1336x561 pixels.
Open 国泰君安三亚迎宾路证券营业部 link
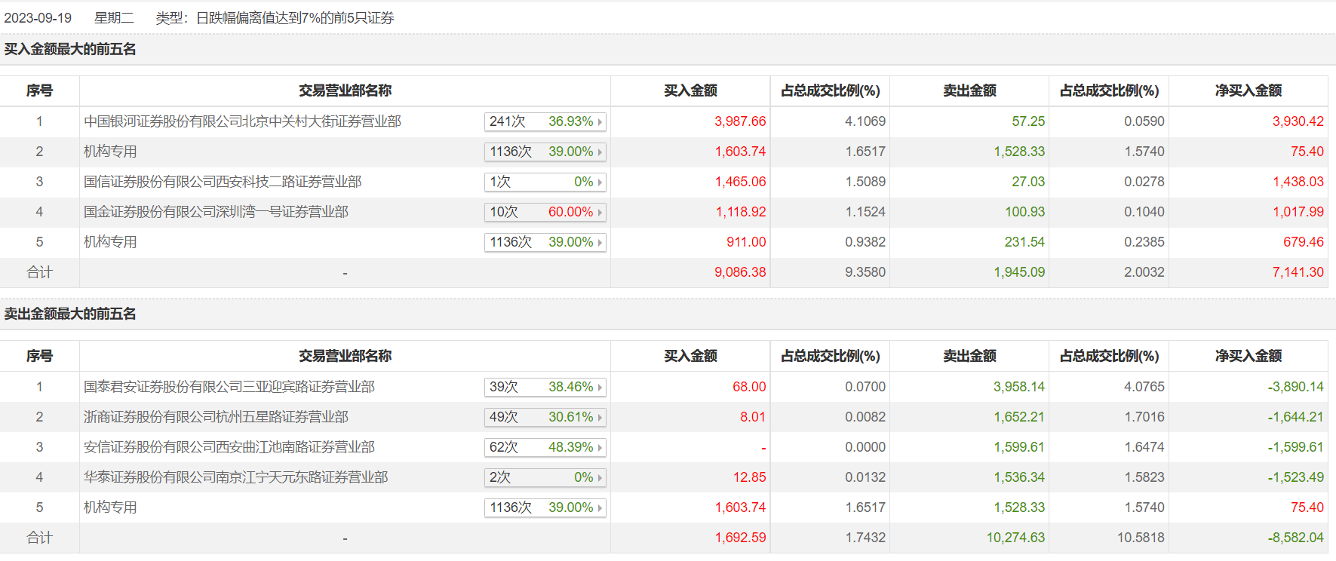tap(229, 387)
